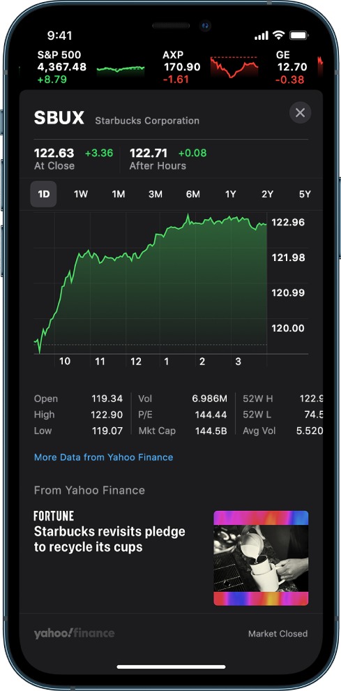This screenshot has height=691, width=341.
Task: Select the 1D time range
Action: click(43, 194)
